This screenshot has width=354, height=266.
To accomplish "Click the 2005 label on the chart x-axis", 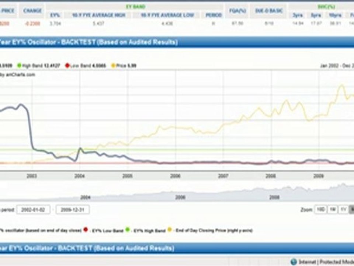I will pyautogui.click(x=127, y=176).
